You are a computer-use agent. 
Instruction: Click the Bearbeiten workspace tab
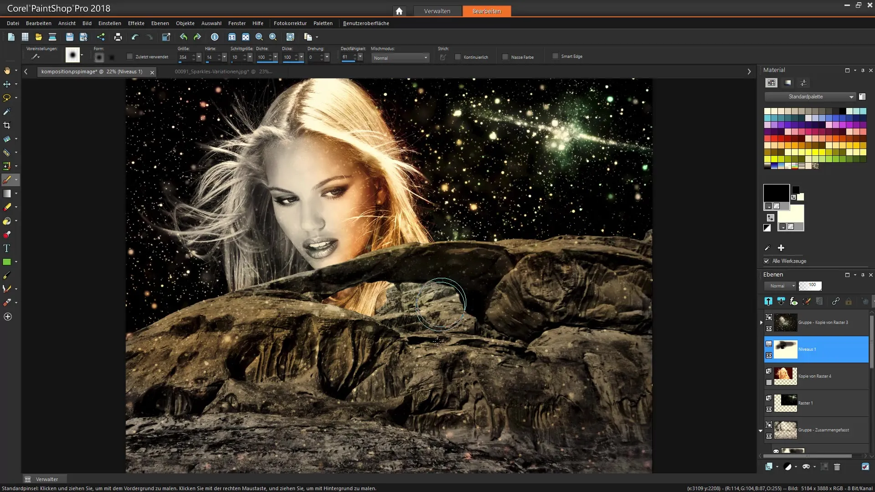487,11
